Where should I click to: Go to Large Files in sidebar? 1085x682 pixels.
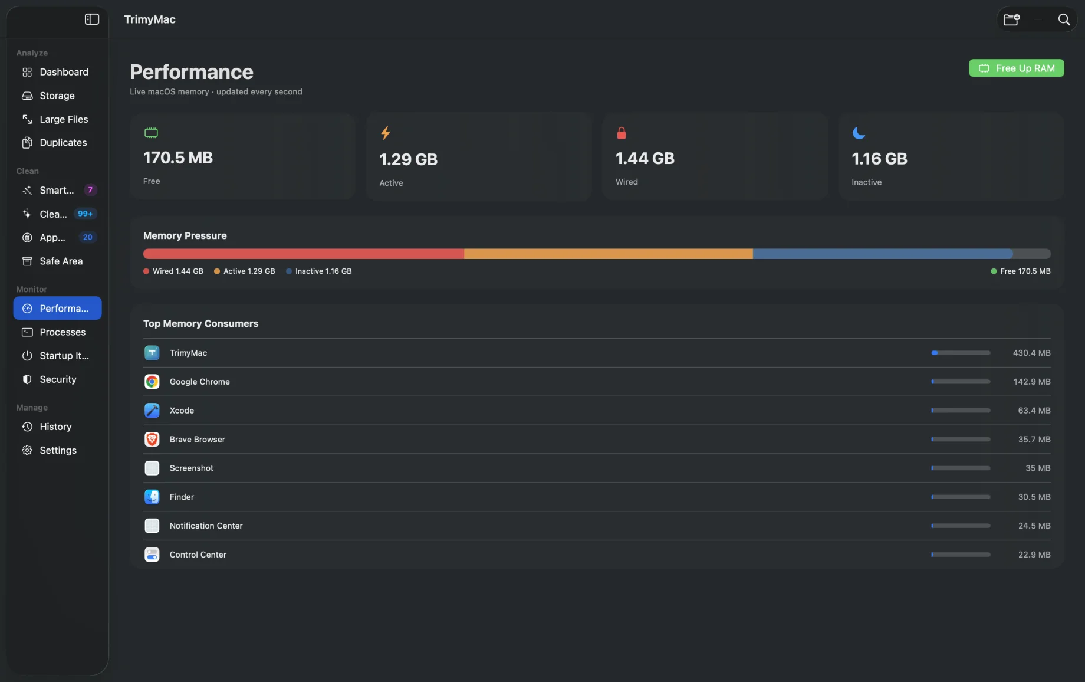pos(57,119)
